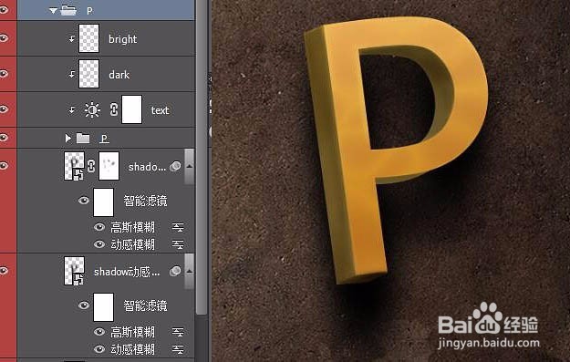Click 高斯模糊 filter name under shadow动感... layer

click(x=132, y=332)
